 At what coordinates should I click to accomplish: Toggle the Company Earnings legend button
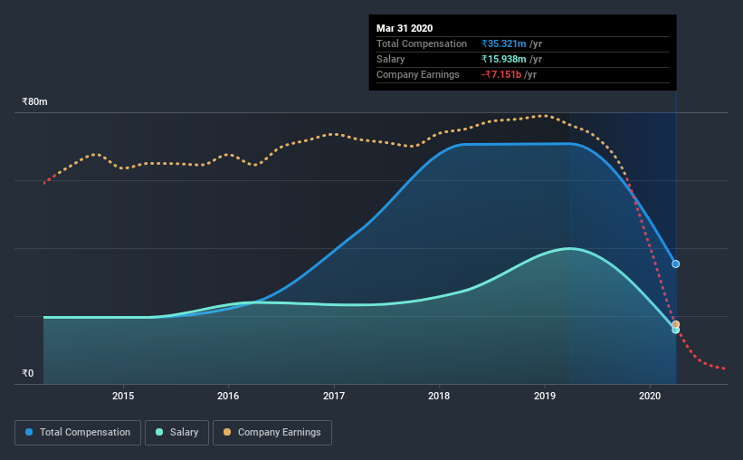tap(272, 433)
